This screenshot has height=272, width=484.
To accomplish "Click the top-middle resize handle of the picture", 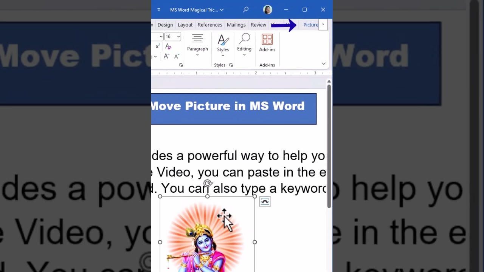I will [x=207, y=196].
